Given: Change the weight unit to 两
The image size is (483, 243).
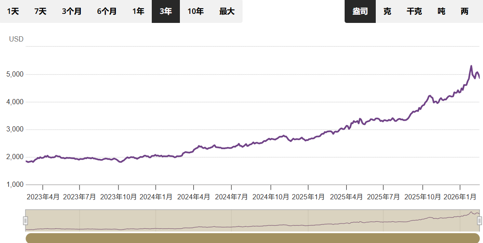Looking at the screenshot, I should click(465, 11).
